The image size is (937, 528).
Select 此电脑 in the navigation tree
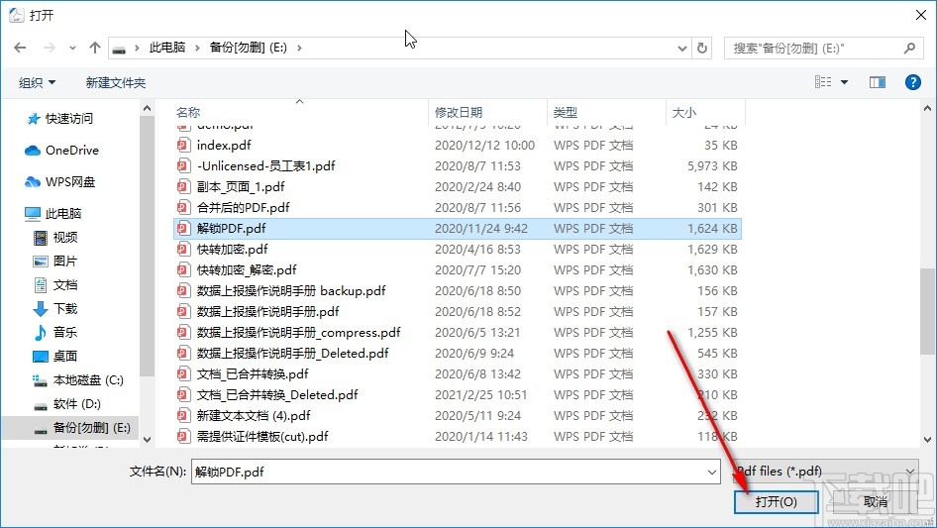[53, 213]
